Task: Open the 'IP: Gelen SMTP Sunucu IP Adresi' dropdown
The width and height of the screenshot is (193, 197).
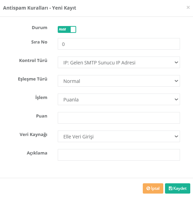Action: click(119, 62)
